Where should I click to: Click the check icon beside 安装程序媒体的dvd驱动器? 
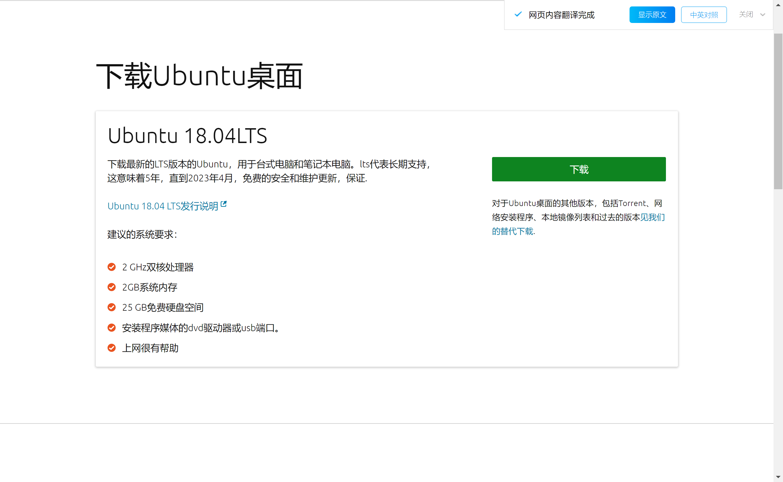112,327
